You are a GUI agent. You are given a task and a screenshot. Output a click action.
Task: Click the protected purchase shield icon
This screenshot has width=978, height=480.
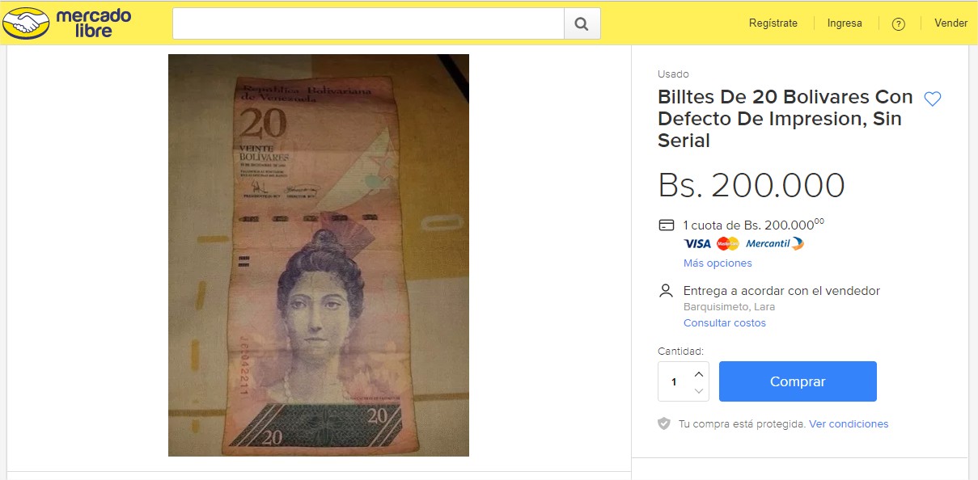[664, 423]
